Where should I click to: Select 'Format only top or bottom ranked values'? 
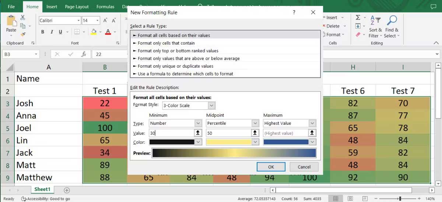pyautogui.click(x=225, y=51)
